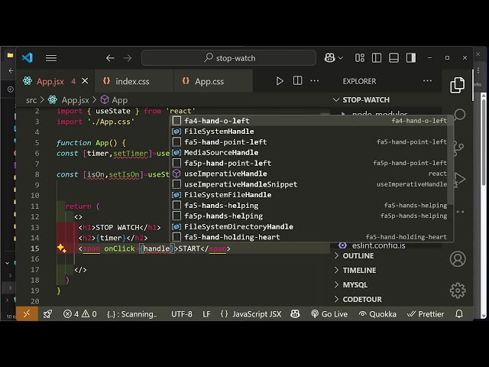Go forward with the right arrow
This screenshot has height=367, width=489.
[x=128, y=58]
